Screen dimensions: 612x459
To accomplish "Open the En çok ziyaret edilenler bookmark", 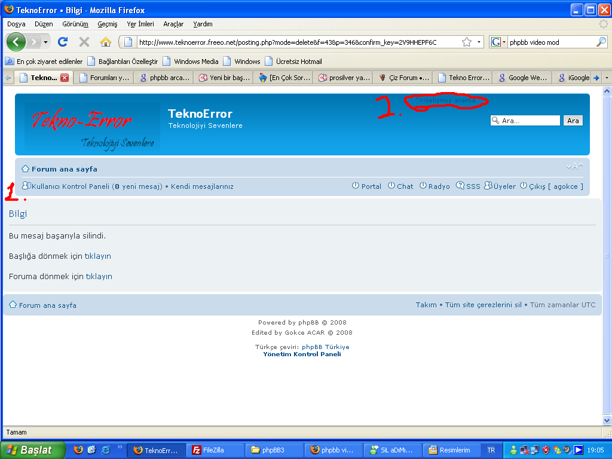I will coord(44,62).
